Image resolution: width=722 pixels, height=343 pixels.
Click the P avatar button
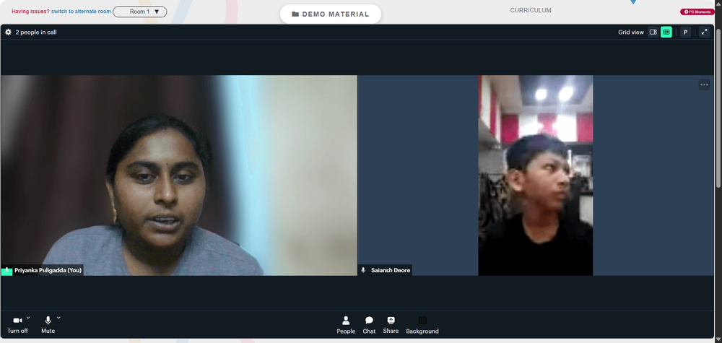(685, 32)
